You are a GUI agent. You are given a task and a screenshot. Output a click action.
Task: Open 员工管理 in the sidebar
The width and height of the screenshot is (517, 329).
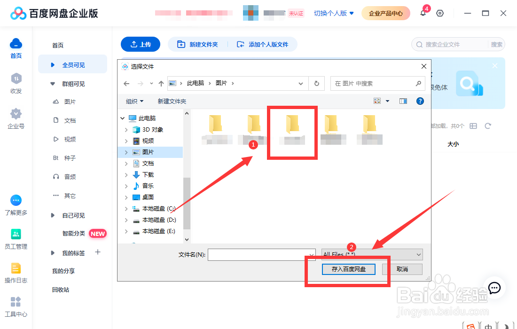[16, 239]
